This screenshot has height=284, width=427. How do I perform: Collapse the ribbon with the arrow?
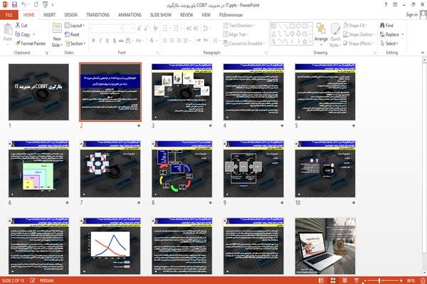click(423, 53)
